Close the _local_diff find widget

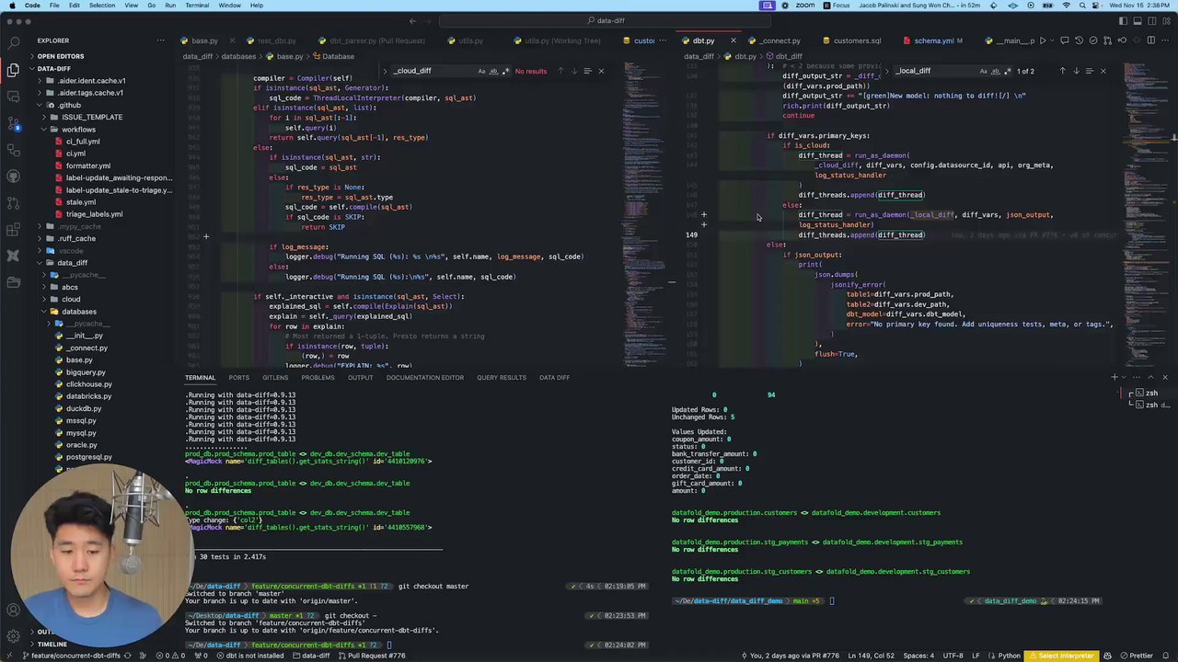1103,71
